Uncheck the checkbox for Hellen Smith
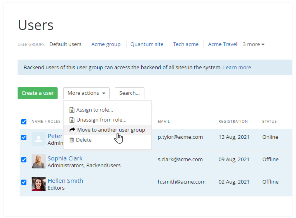The width and height of the screenshot is (296, 218). [x=24, y=182]
